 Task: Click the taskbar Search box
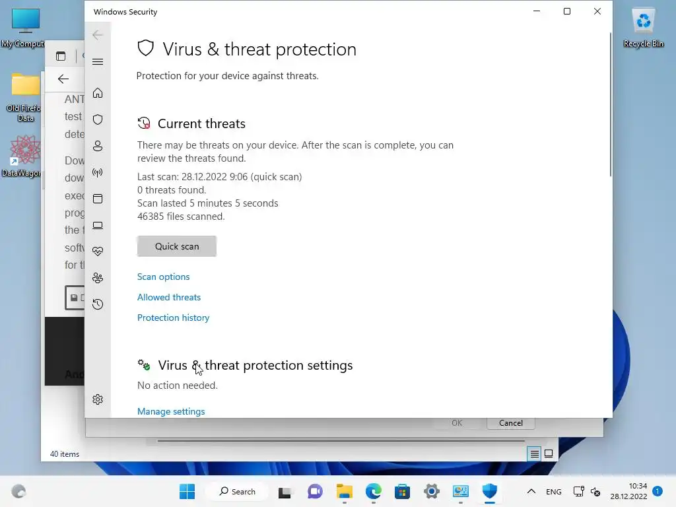[237, 491]
